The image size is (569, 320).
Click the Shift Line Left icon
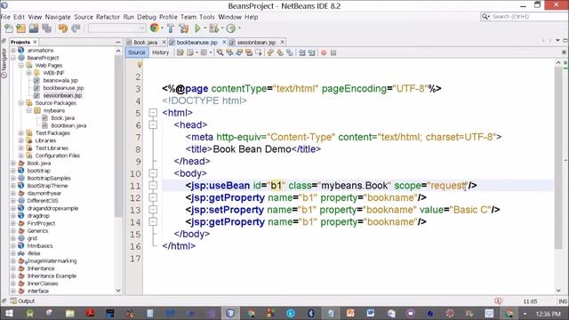(x=302, y=52)
